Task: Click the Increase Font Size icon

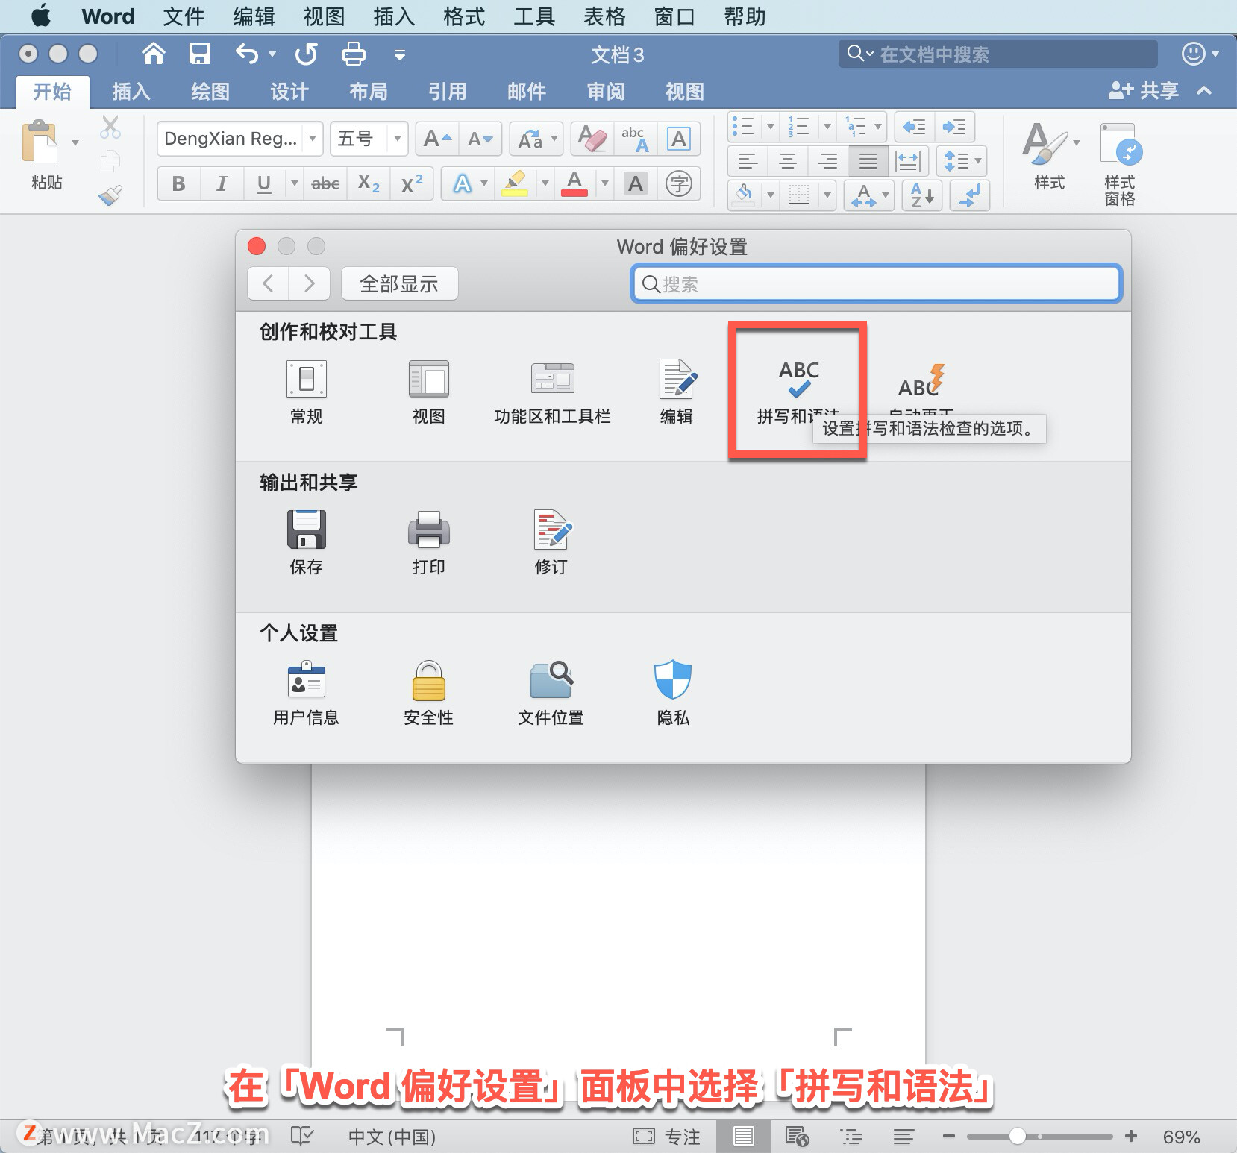Action: coord(437,139)
